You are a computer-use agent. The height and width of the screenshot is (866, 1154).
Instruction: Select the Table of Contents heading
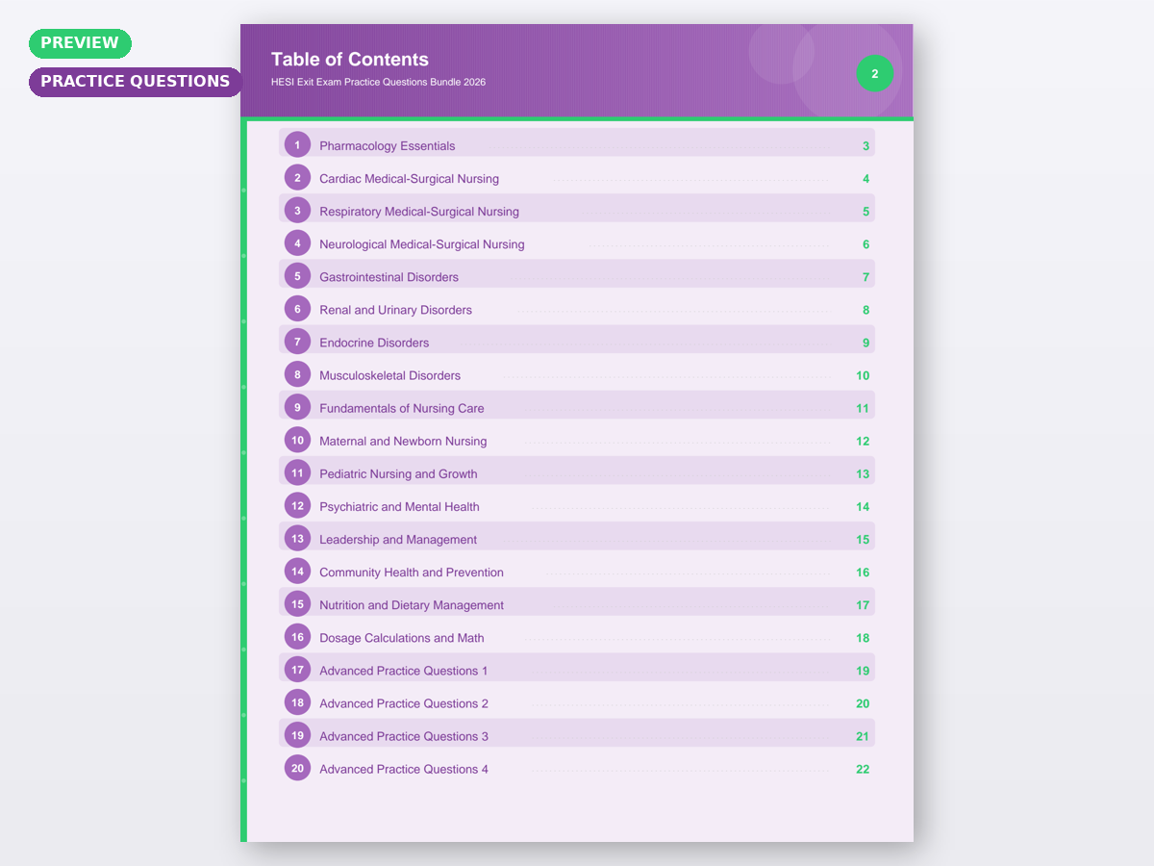click(350, 59)
